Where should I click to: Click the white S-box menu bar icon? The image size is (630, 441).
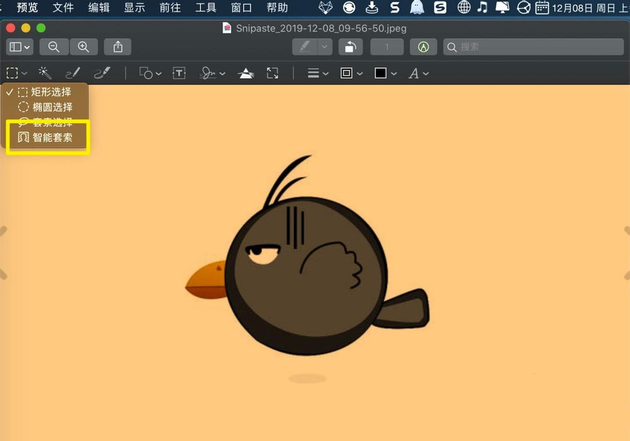tap(440, 7)
